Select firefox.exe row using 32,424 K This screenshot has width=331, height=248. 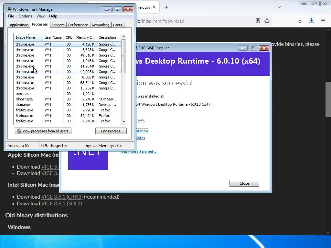coord(67,116)
